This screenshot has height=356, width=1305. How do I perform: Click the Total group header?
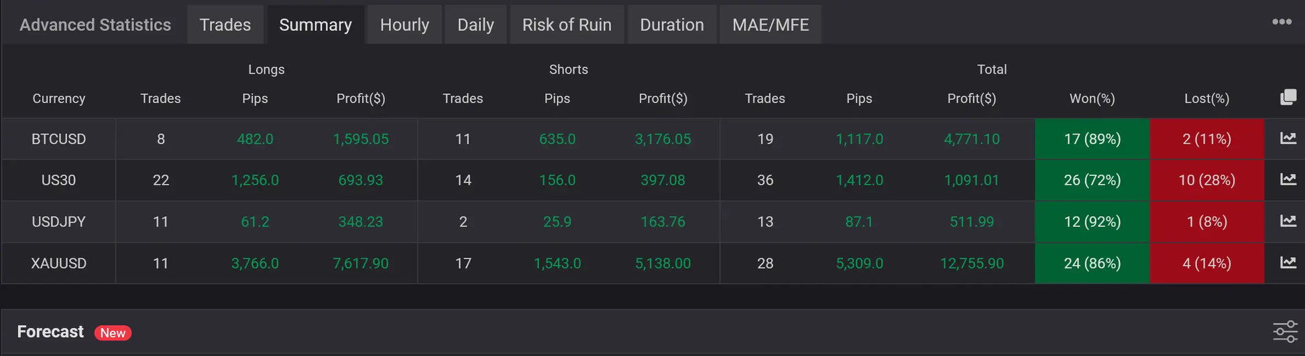[x=992, y=69]
